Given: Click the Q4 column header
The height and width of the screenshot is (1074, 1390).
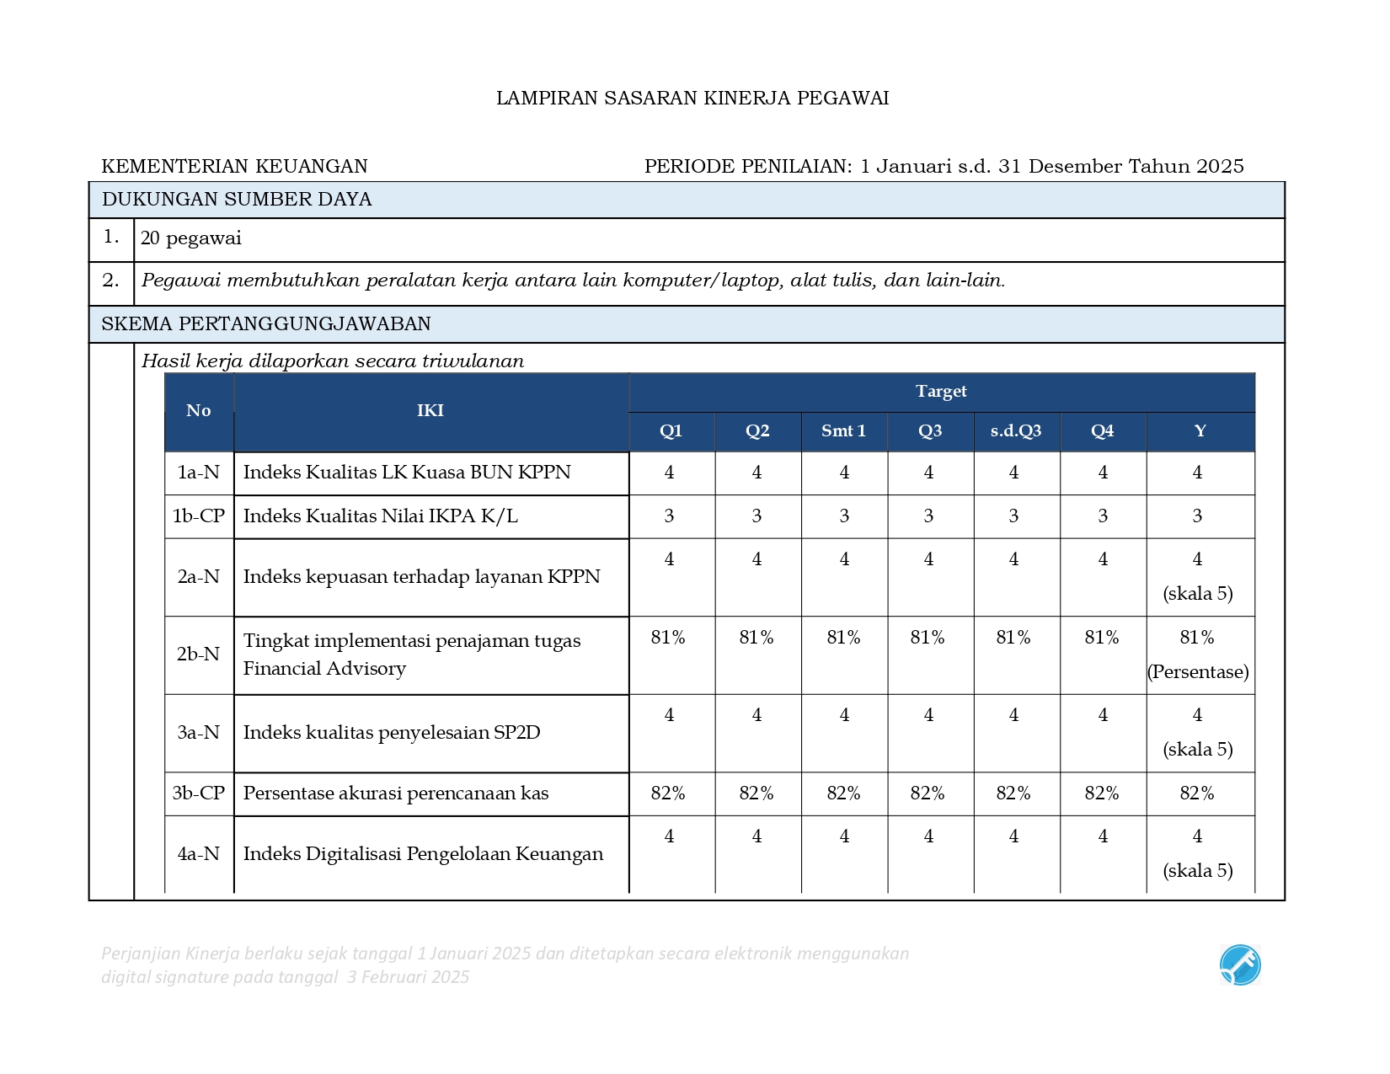Looking at the screenshot, I should click(1102, 431).
